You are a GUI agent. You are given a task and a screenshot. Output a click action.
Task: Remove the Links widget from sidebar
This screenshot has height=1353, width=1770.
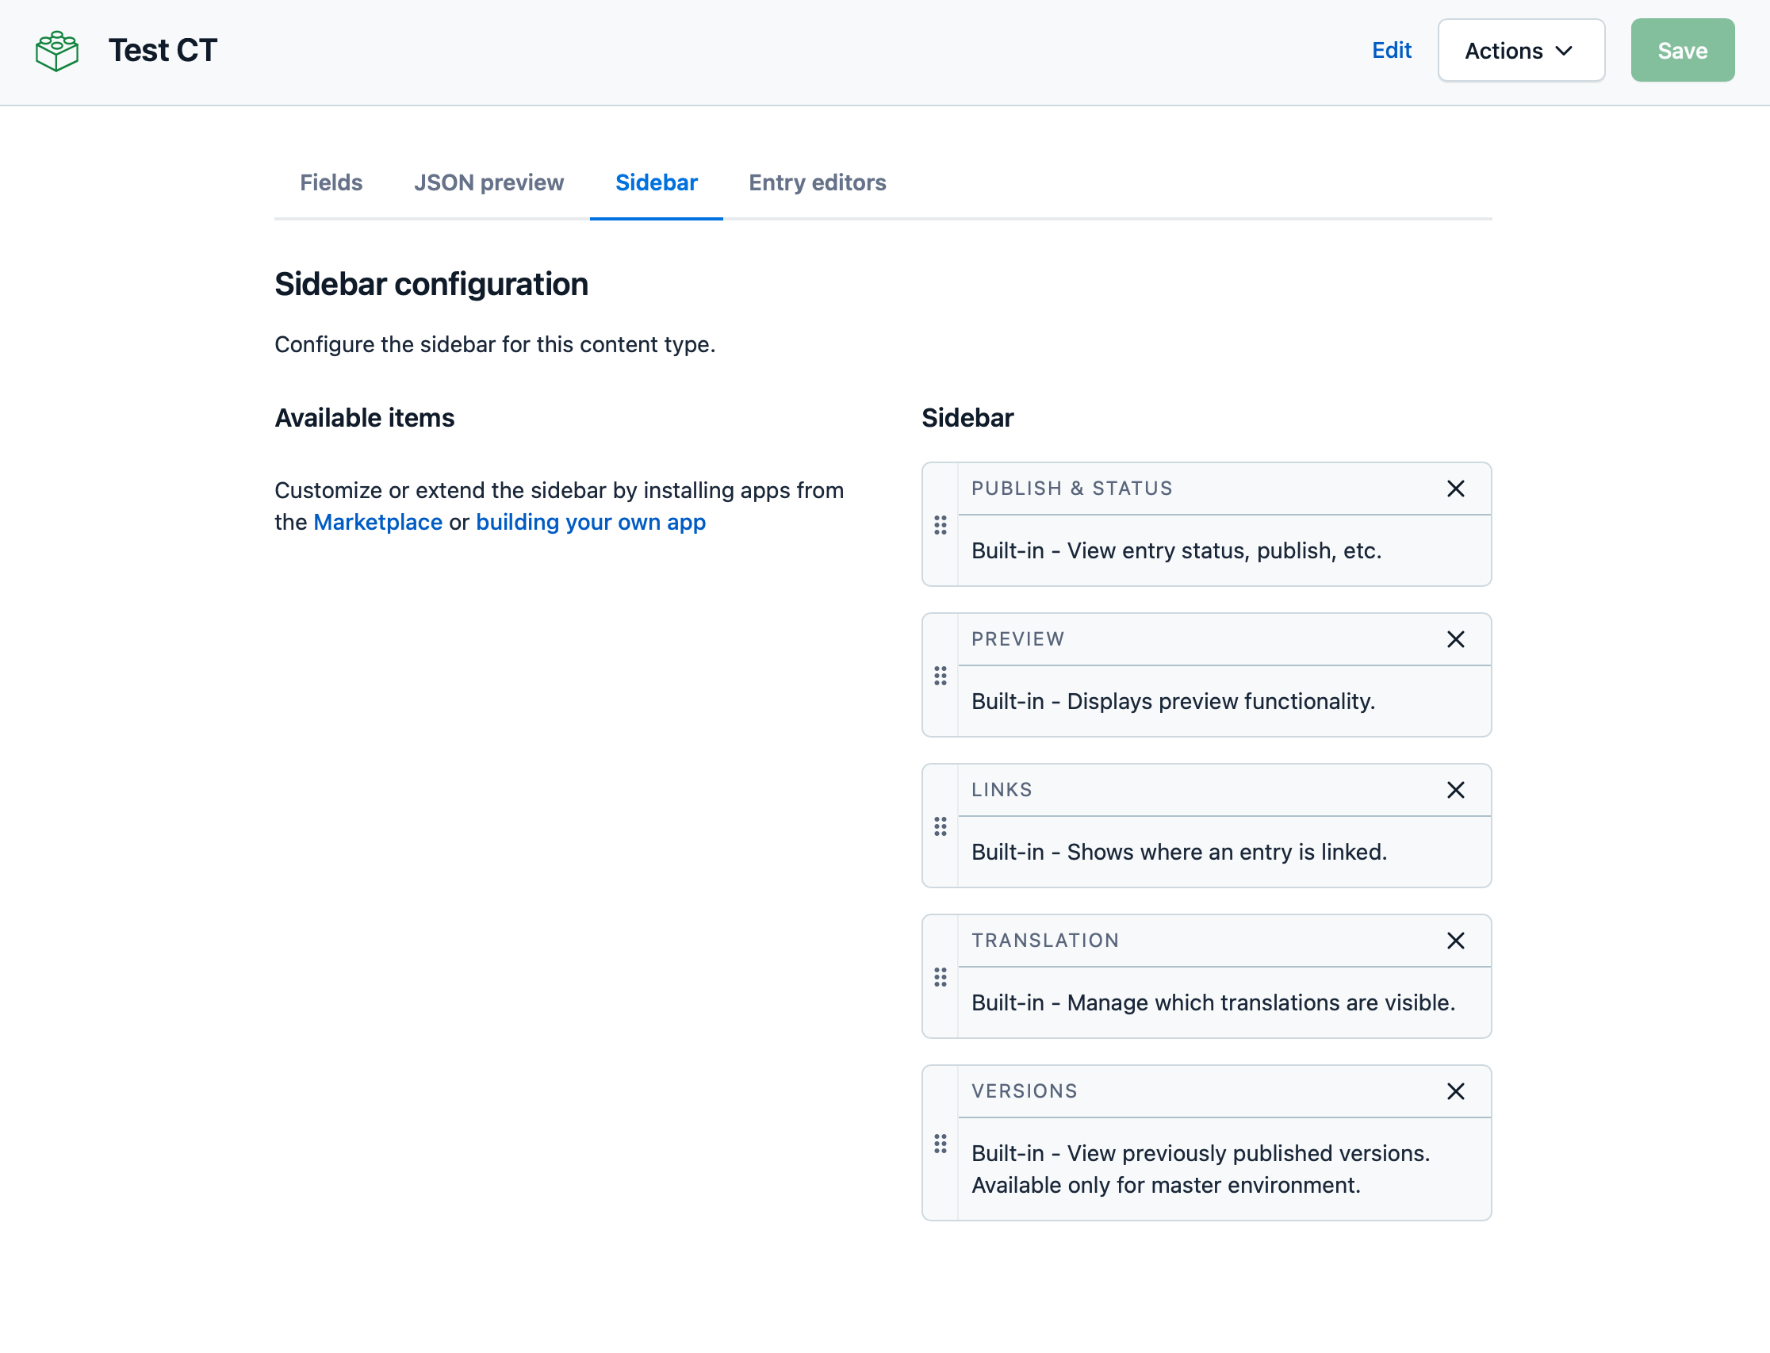pos(1456,790)
